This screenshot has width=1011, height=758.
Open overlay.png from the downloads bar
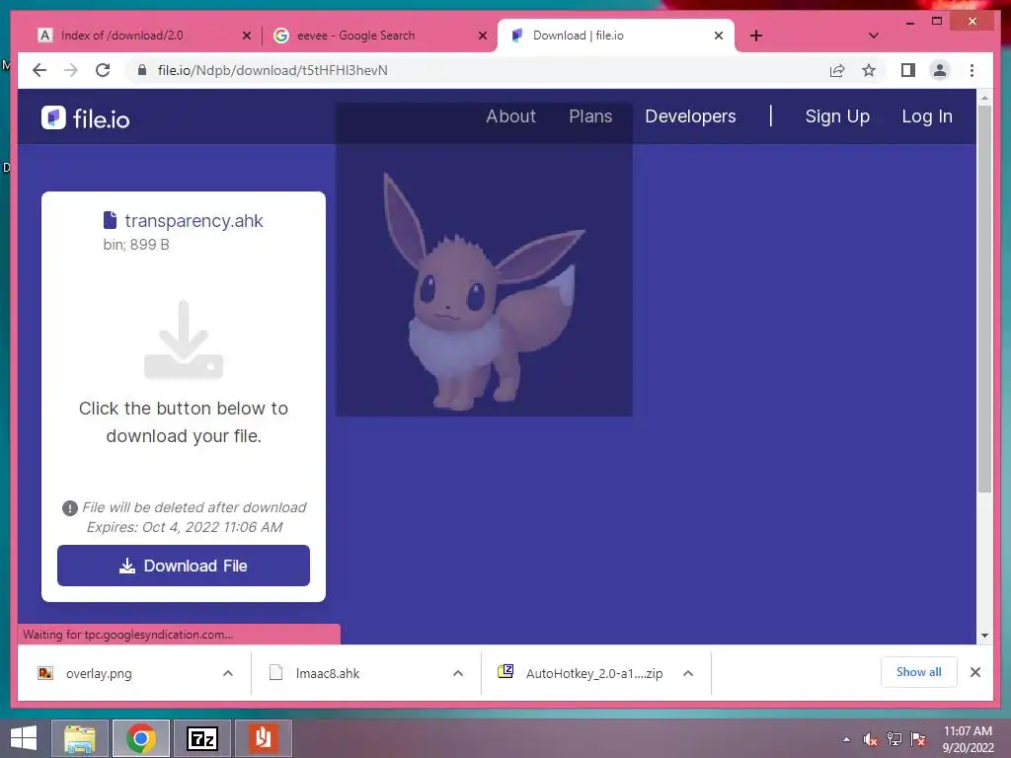click(99, 673)
